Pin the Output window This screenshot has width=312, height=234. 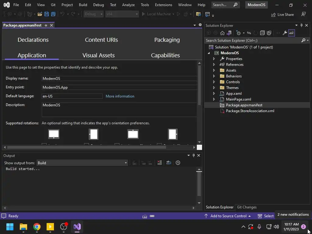tap(193, 155)
